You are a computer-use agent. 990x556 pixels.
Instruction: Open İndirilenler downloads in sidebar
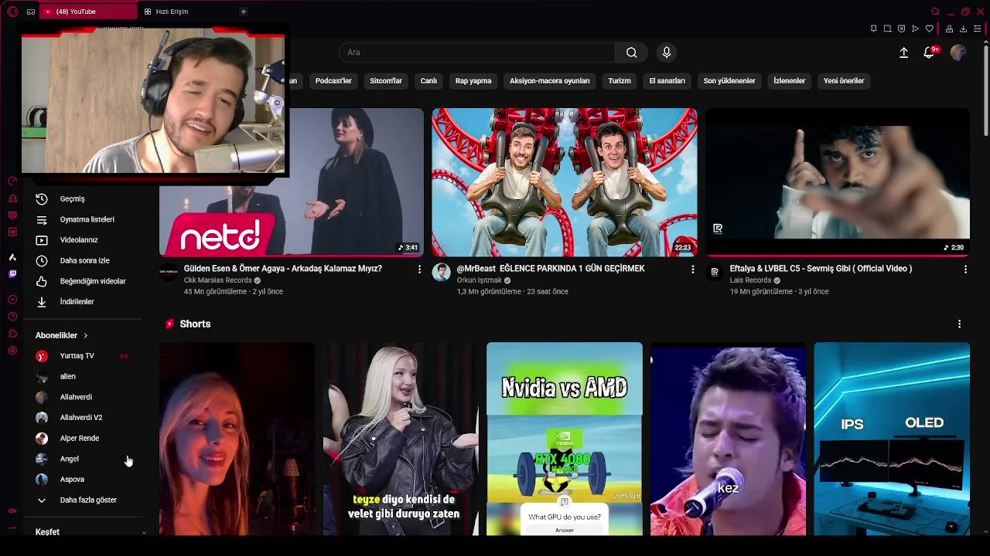click(83, 302)
